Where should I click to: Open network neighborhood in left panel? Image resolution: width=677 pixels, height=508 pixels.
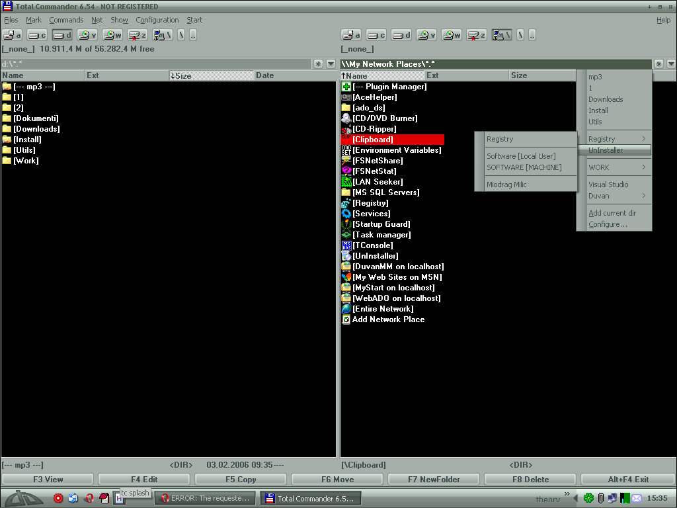[x=163, y=35]
